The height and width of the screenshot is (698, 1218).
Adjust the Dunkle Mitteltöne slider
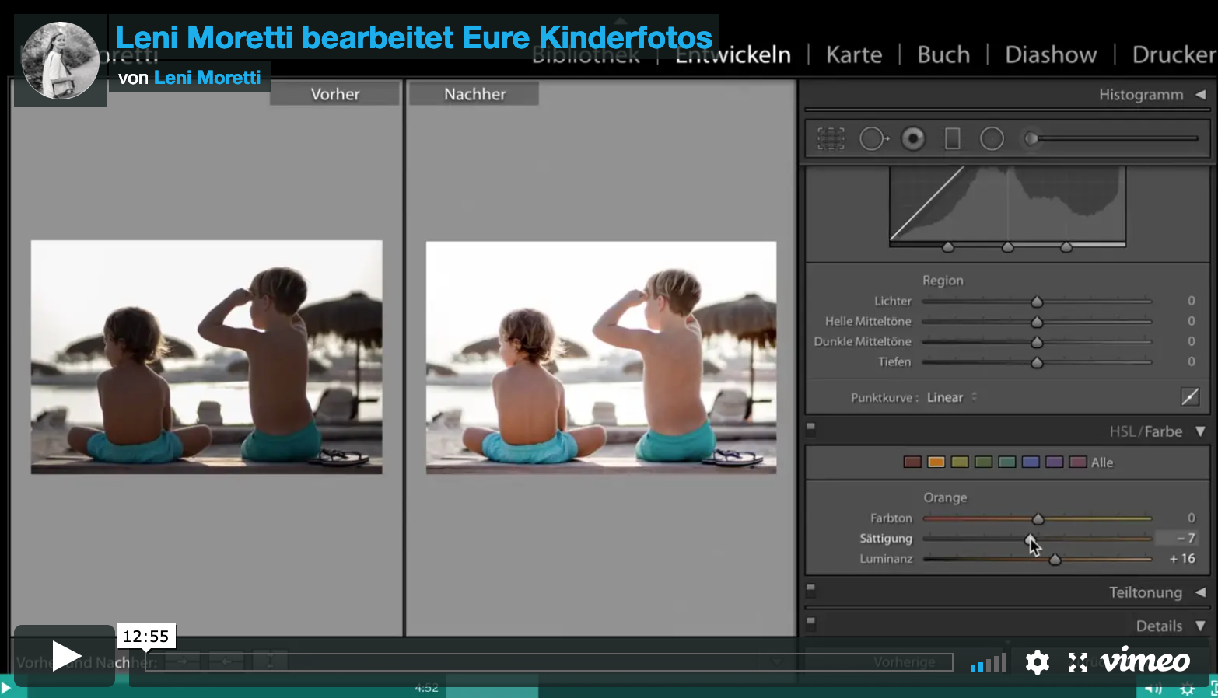1037,341
